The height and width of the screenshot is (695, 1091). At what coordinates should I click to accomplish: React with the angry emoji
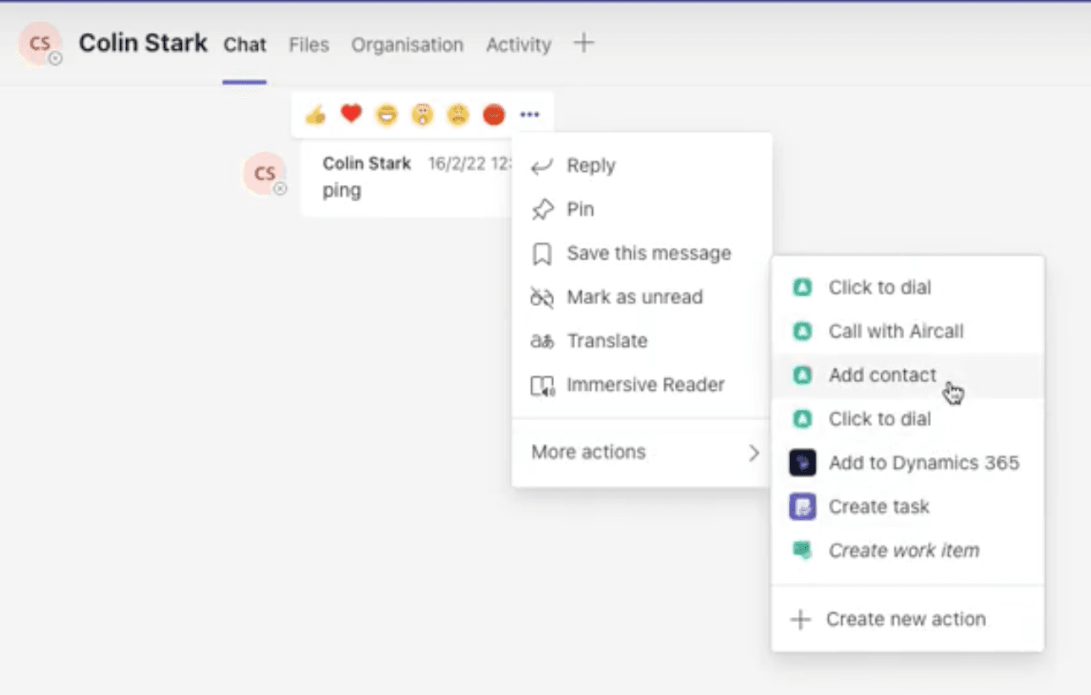[x=493, y=115]
